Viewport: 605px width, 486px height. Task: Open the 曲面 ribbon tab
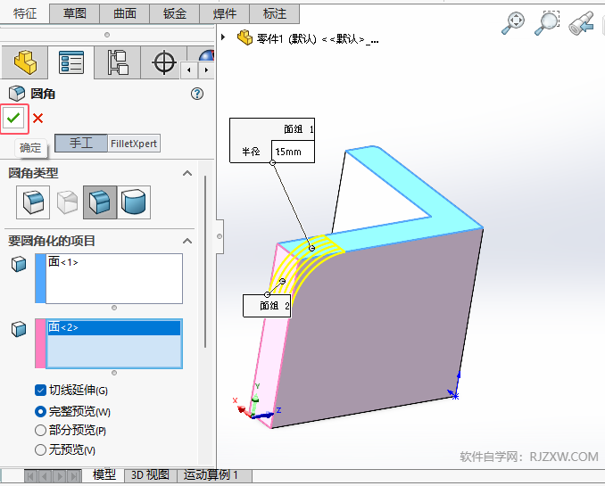click(x=125, y=14)
